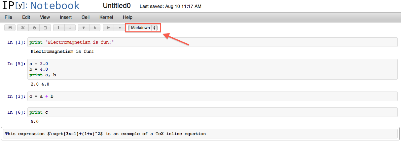Move the cell down with arrow icon

[70, 28]
